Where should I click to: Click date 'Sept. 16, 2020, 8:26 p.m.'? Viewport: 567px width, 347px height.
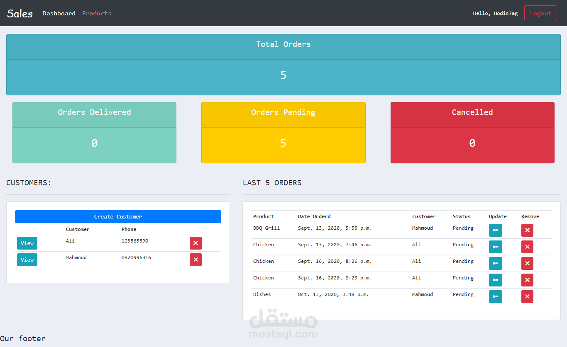(335, 261)
